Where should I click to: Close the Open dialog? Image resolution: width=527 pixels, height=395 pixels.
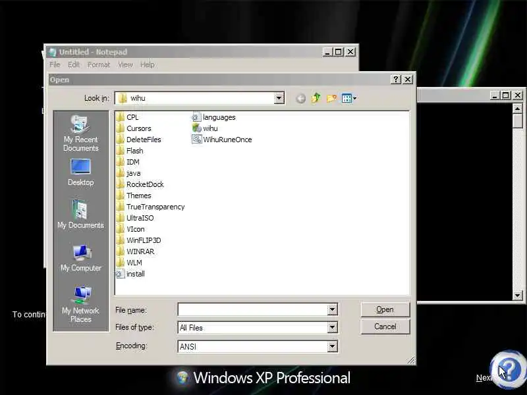tap(407, 80)
